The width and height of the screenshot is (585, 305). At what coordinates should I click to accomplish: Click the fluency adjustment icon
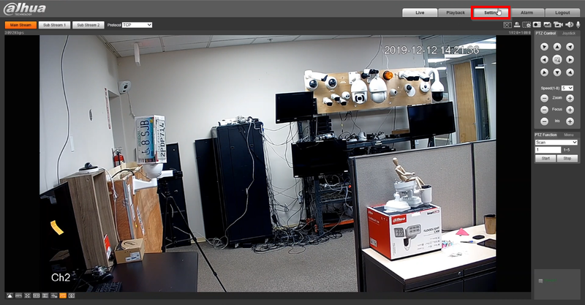tap(45, 295)
